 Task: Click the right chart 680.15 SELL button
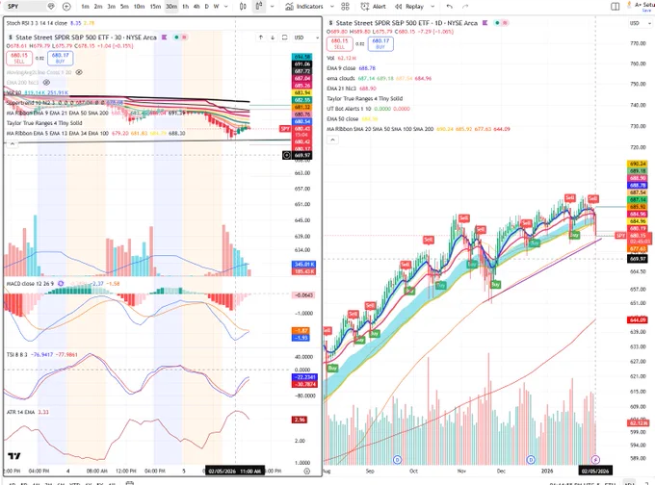coord(340,44)
